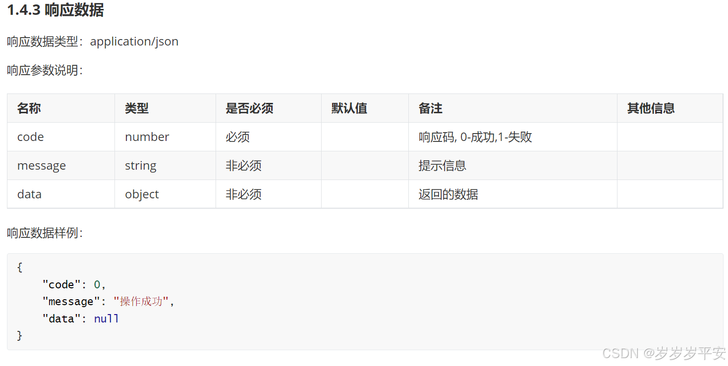Click the remark '响应码, 0-成功,1-失败'

pyautogui.click(x=475, y=137)
